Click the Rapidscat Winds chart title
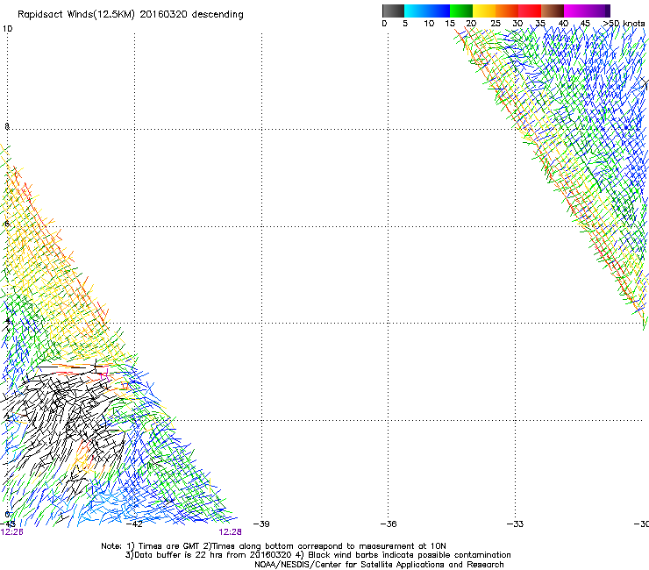The image size is (649, 570). coord(131,15)
